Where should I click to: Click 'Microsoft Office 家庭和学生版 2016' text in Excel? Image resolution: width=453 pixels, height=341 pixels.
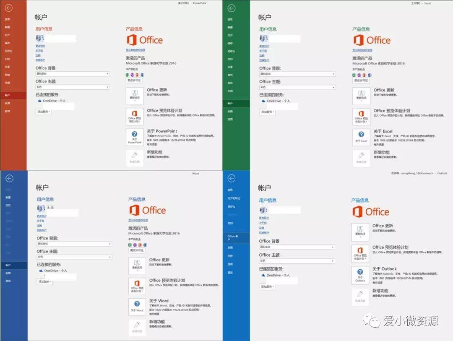[378, 64]
